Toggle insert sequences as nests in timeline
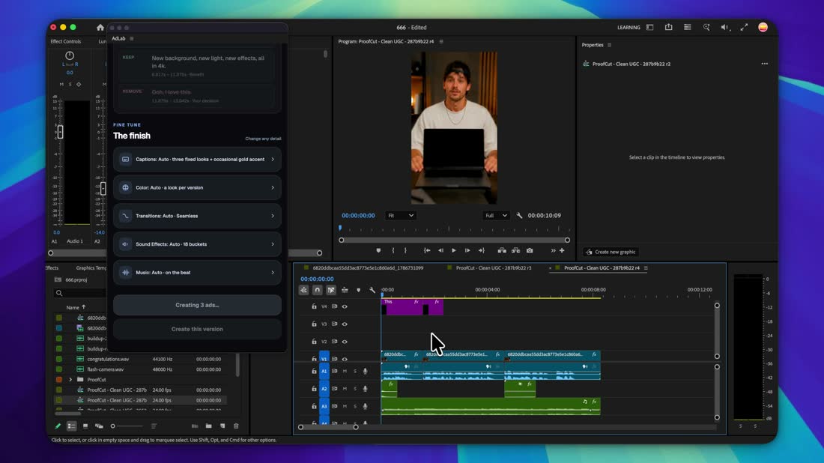824x463 pixels. click(303, 290)
